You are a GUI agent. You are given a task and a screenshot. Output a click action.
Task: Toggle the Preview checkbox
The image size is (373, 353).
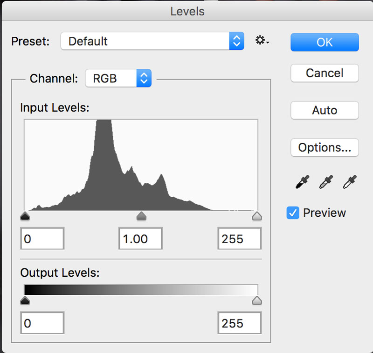(293, 213)
